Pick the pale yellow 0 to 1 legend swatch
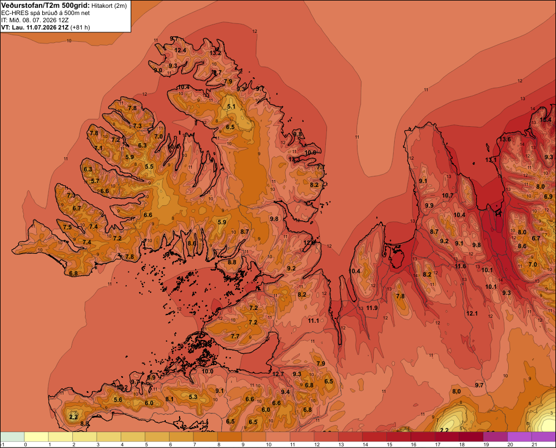Viewport: 556px width, 448px height. coord(37,437)
